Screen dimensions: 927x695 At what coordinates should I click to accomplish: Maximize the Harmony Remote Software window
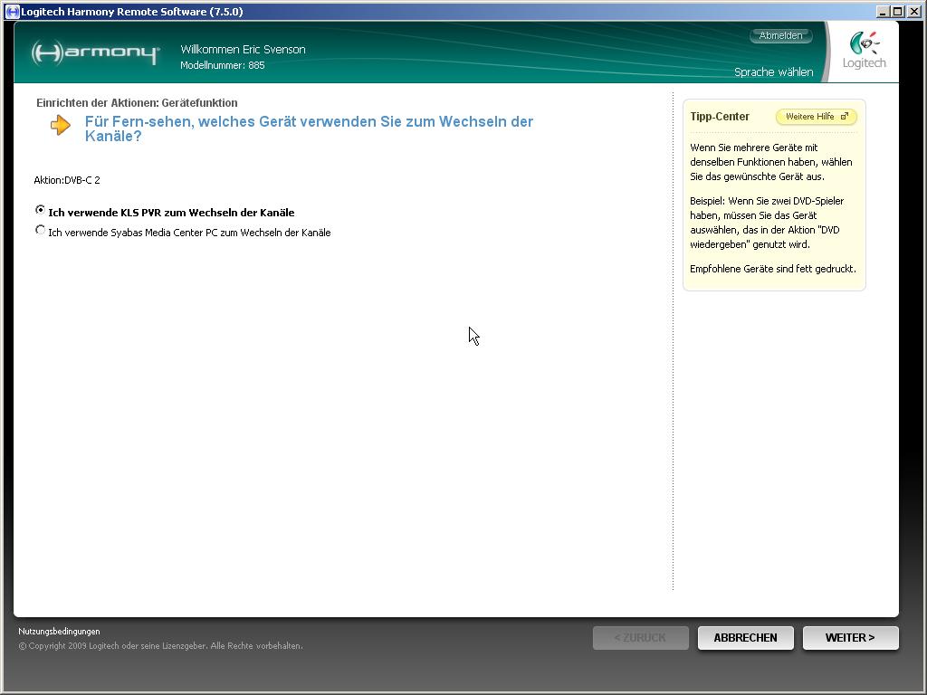897,11
